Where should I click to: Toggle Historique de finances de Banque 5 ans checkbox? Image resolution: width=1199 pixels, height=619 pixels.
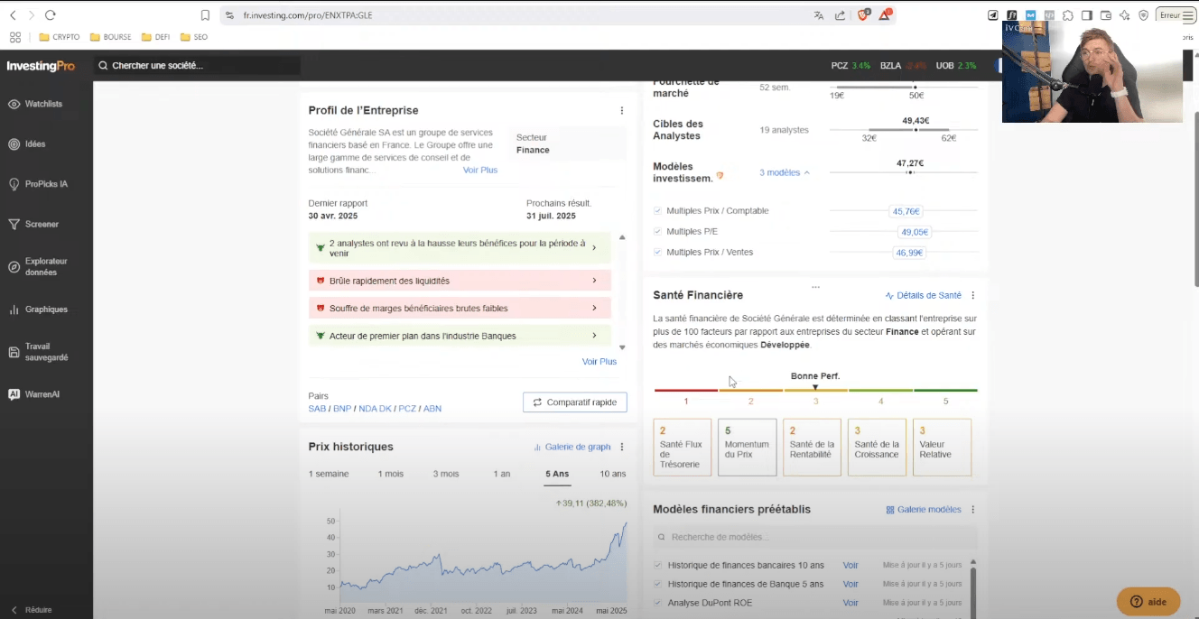click(x=657, y=584)
